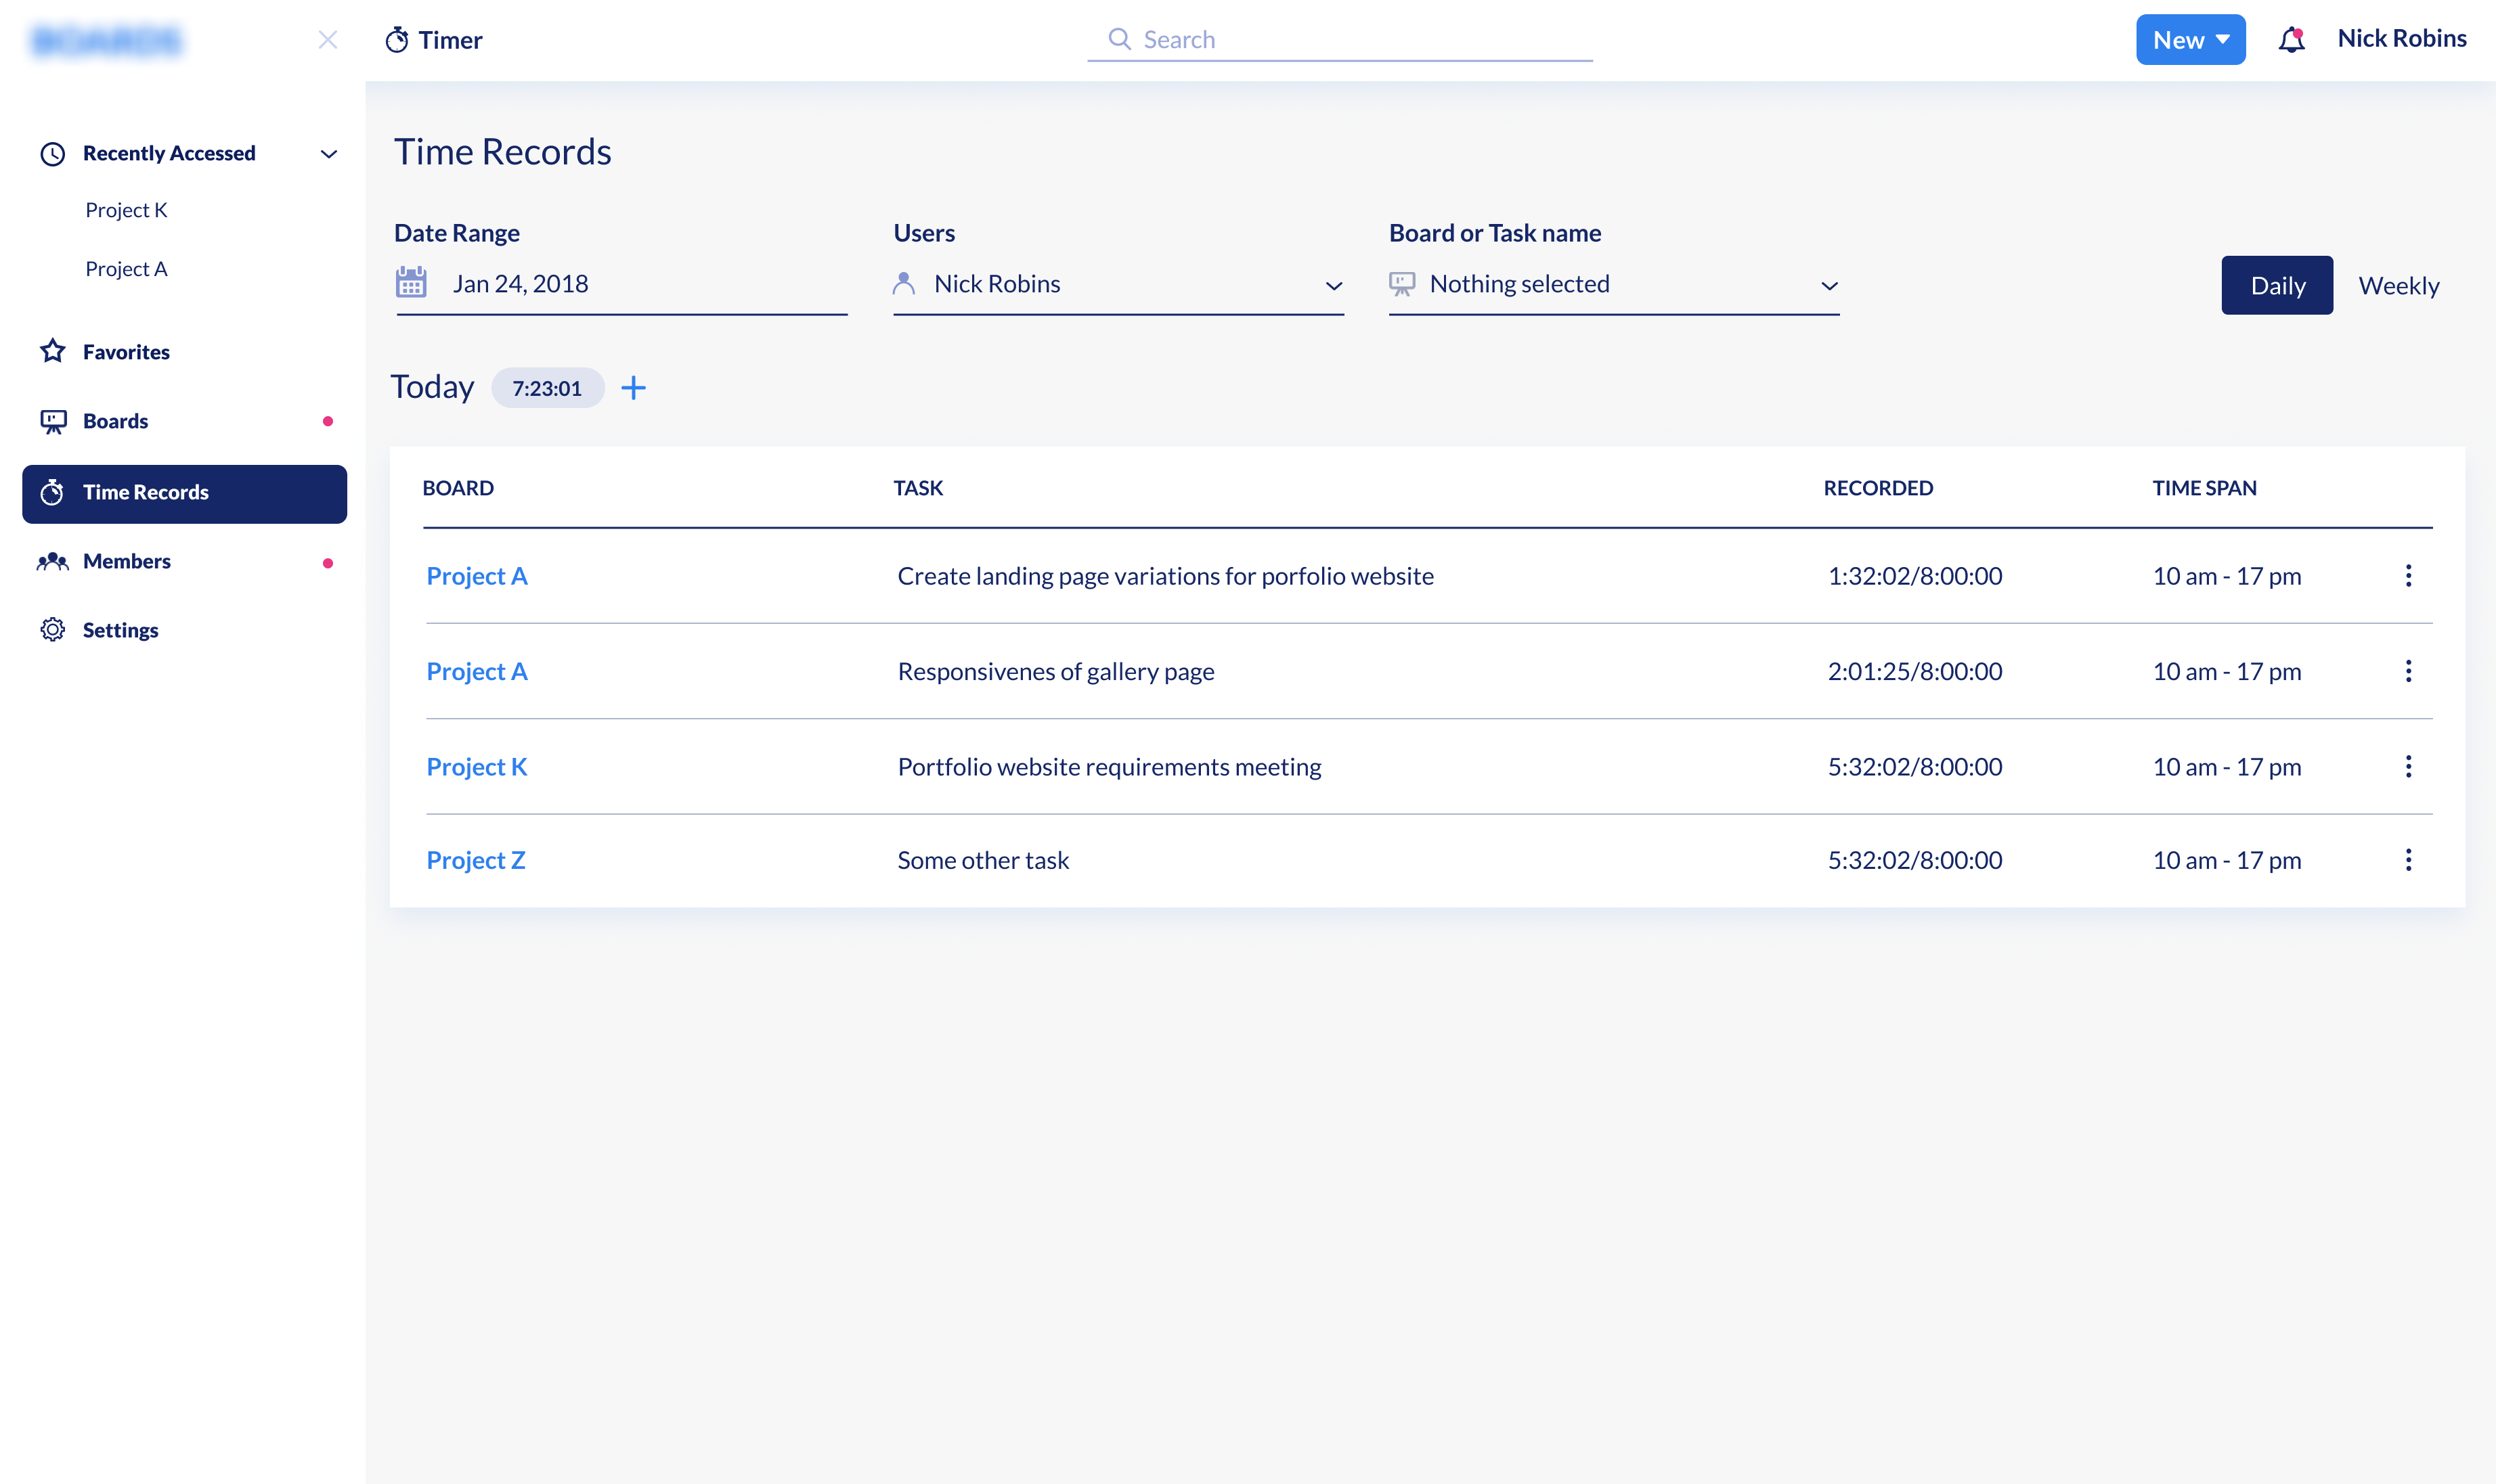Open more options for Project K row

click(2408, 767)
